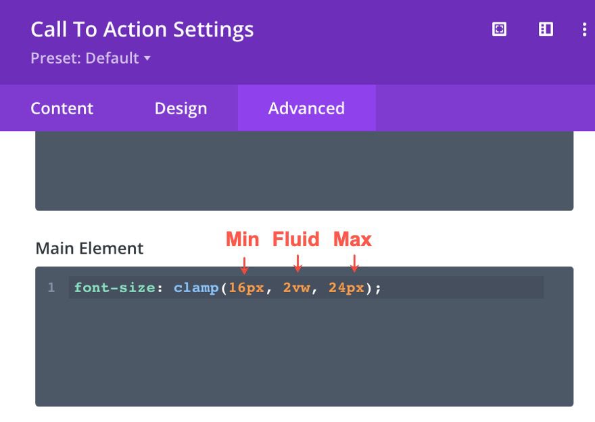Switch to the Design tab
The height and width of the screenshot is (422, 595).
[x=181, y=108]
